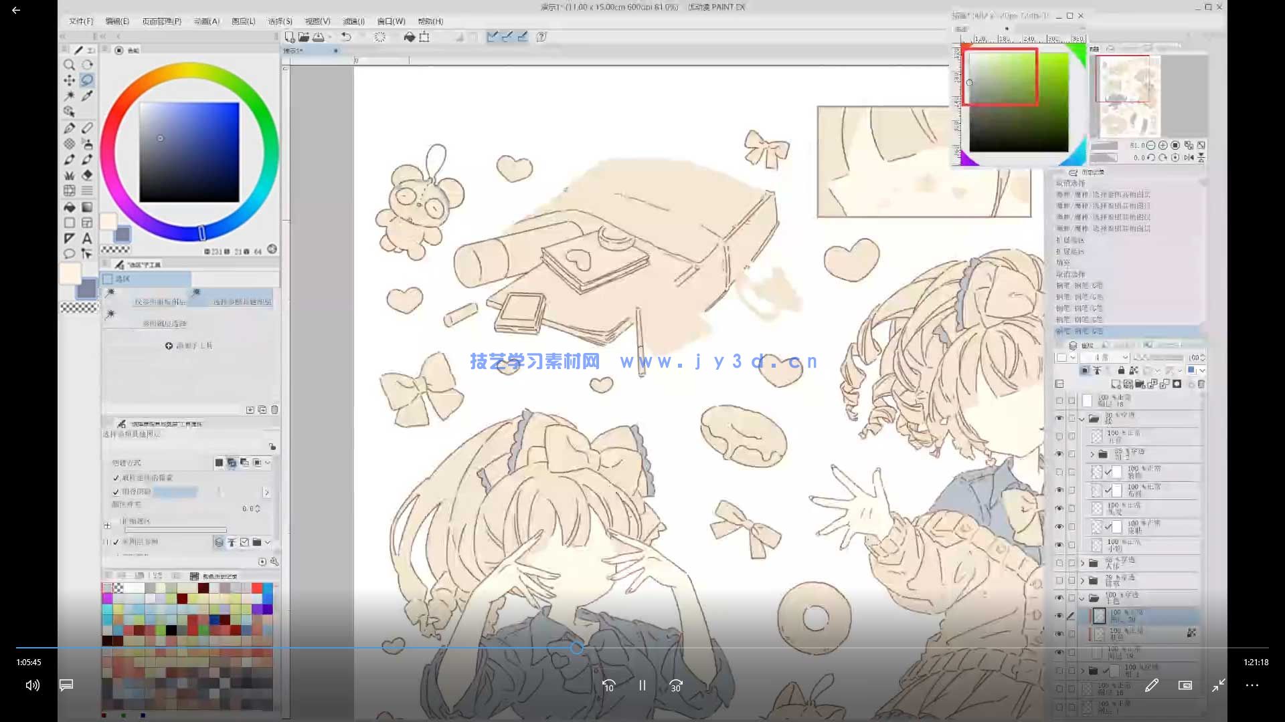Select the Lasso selection tool

tap(88, 79)
